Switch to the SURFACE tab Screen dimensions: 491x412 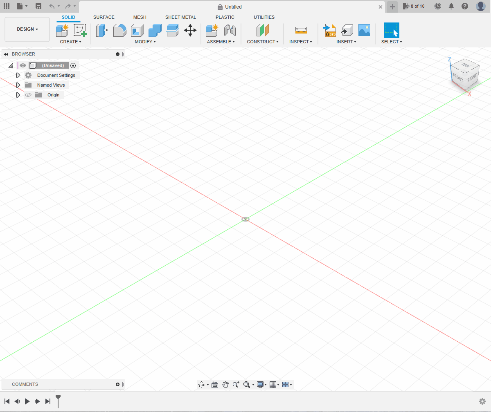point(104,17)
